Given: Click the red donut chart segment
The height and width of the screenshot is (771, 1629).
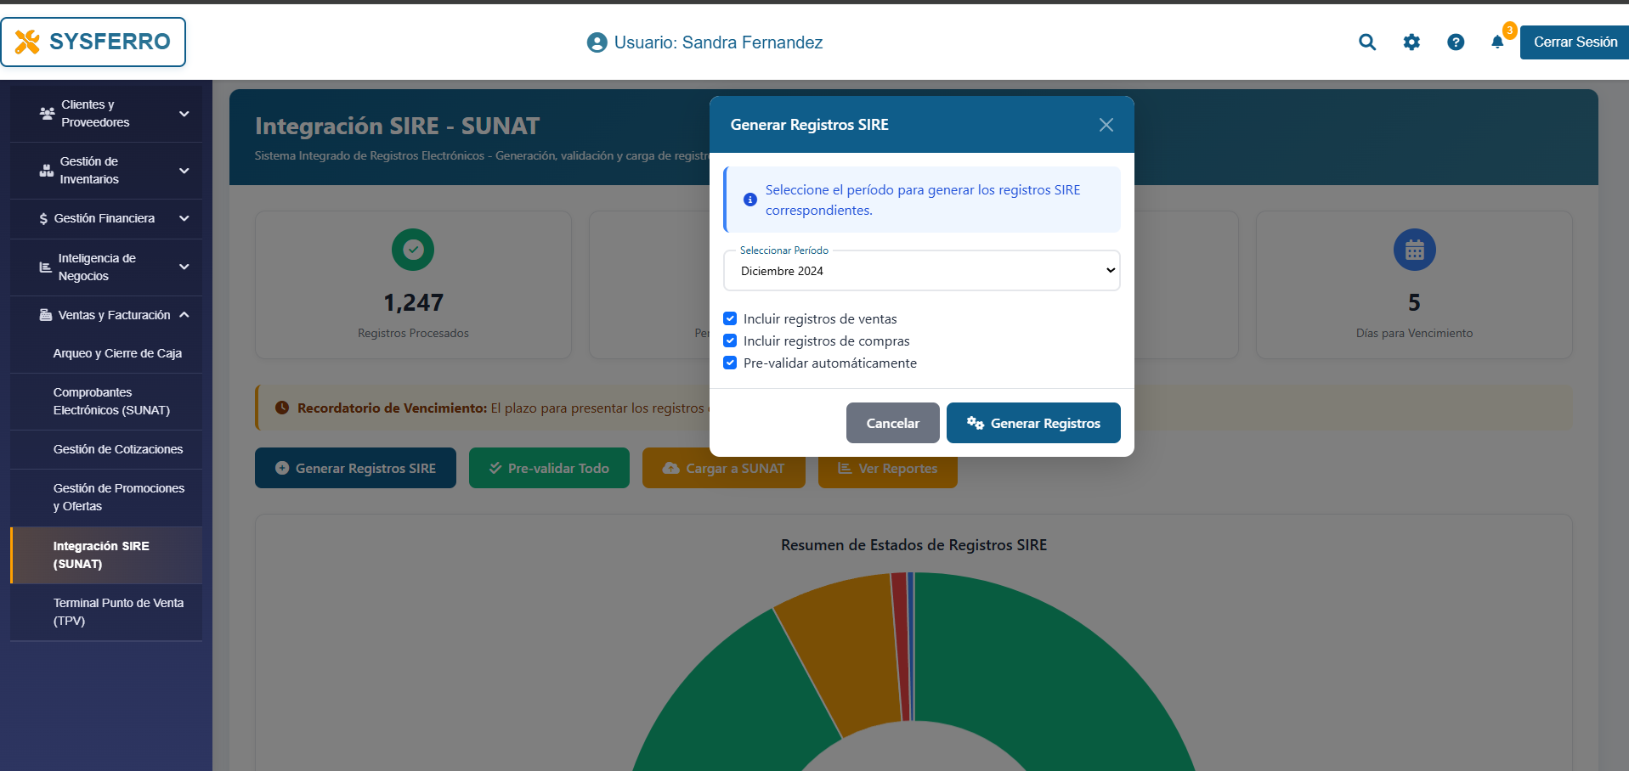Looking at the screenshot, I should (x=902, y=647).
